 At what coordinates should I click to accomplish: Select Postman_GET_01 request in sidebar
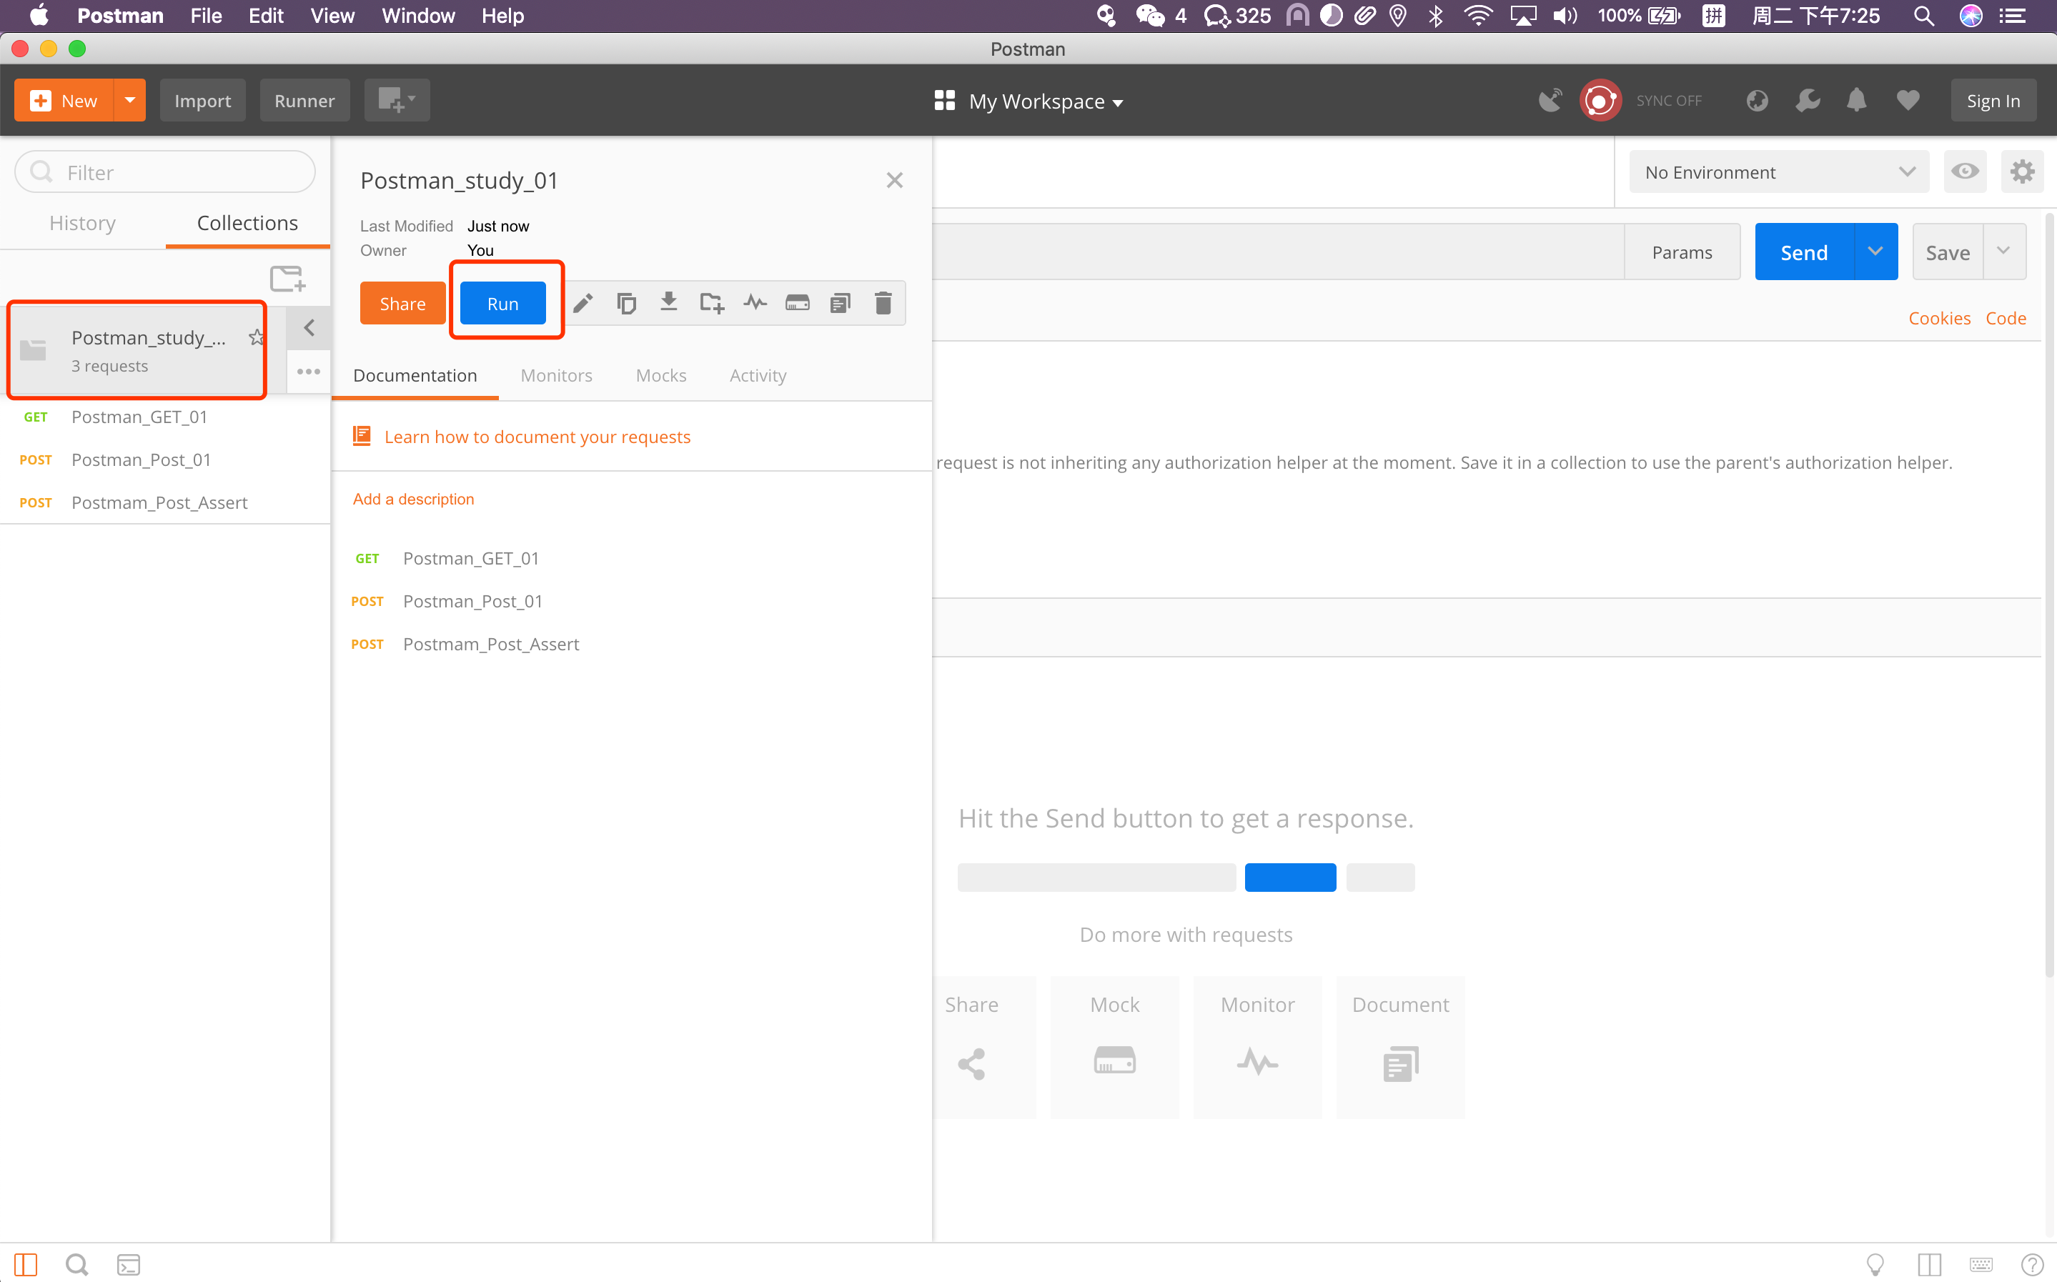165,417
